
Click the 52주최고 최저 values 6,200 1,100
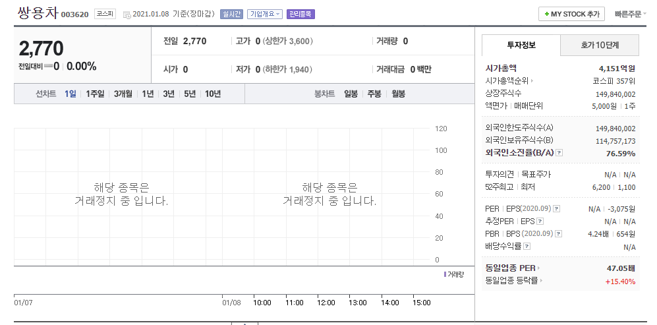614,187
